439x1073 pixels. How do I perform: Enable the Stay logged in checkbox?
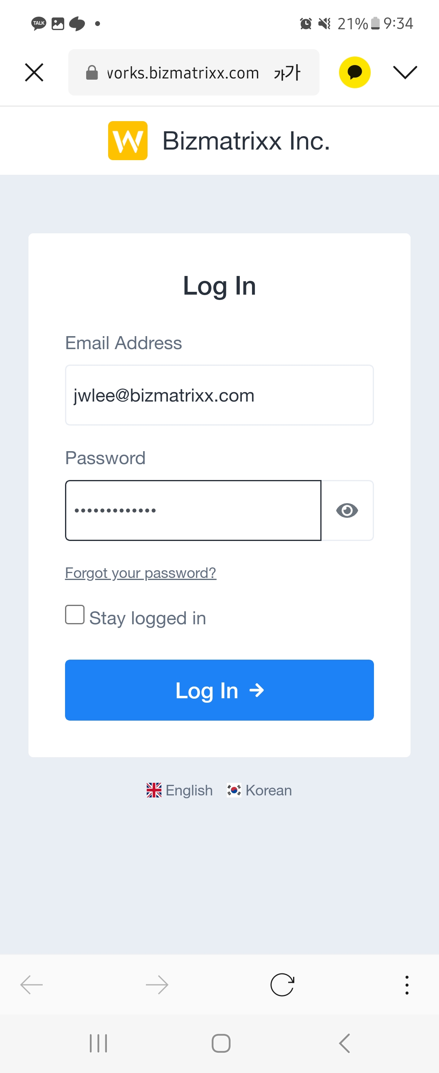[x=75, y=615]
